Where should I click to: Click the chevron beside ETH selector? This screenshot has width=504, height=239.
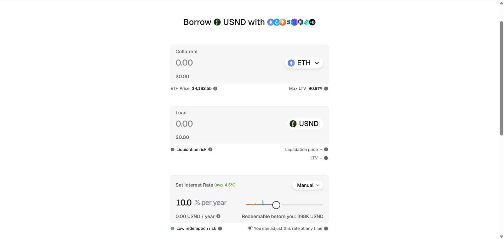tap(317, 63)
